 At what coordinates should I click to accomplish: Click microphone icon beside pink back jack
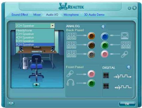[x=124, y=54]
